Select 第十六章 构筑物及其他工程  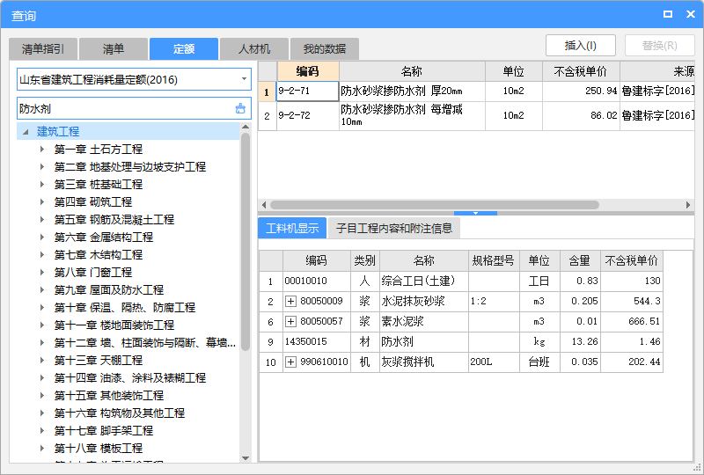point(120,413)
